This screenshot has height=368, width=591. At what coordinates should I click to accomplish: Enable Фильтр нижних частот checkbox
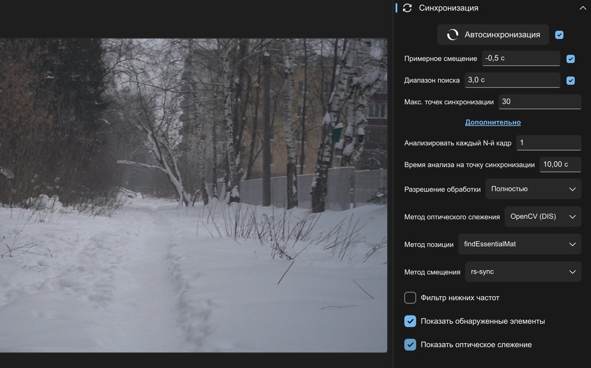tap(410, 298)
